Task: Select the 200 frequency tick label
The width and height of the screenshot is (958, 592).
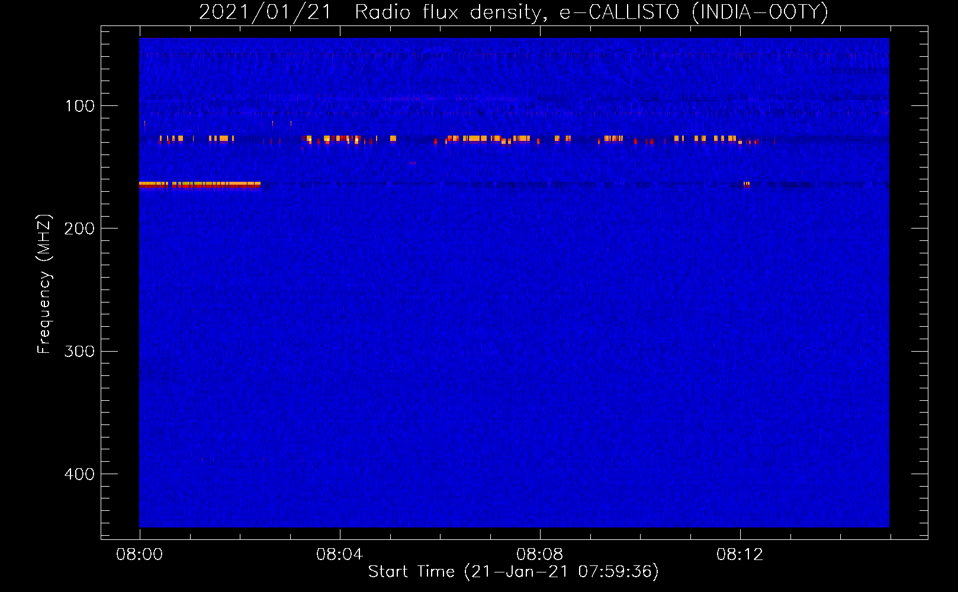Action: pos(79,229)
